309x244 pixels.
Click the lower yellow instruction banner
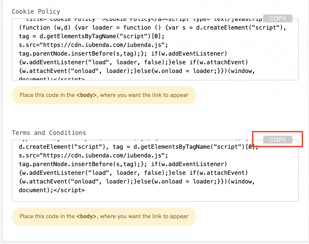104,216
